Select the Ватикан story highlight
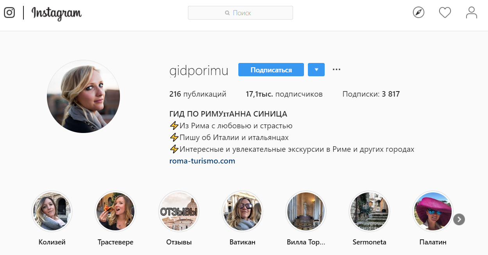This screenshot has width=488, height=255. tap(242, 212)
